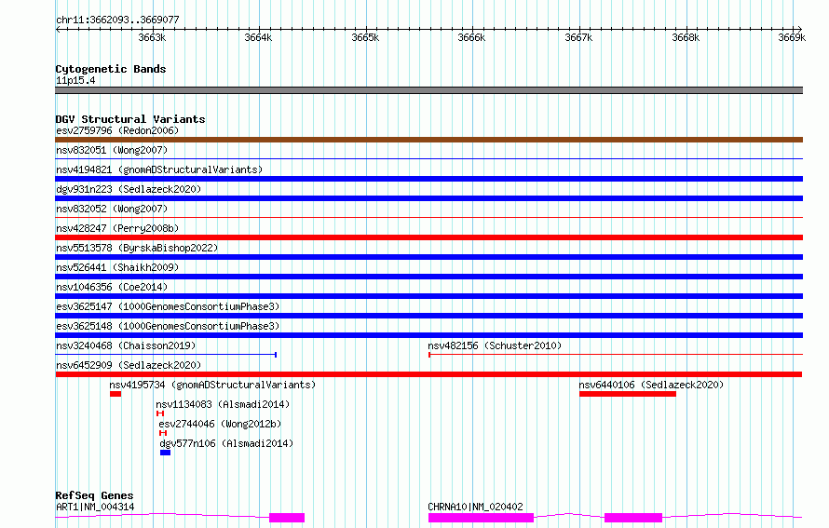The image size is (829, 528).
Task: Click the Cytogenetic Bands track title
Action: 111,69
